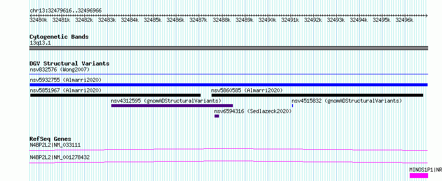Click the 32486k ruler position

coord(175,20)
